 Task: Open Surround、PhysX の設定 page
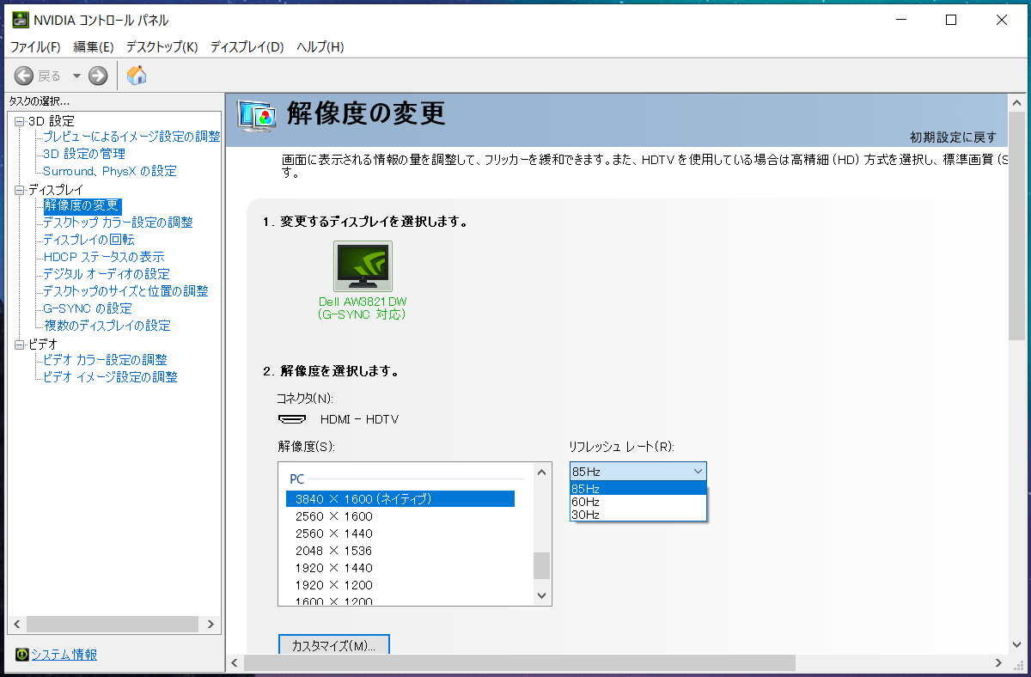click(x=110, y=171)
